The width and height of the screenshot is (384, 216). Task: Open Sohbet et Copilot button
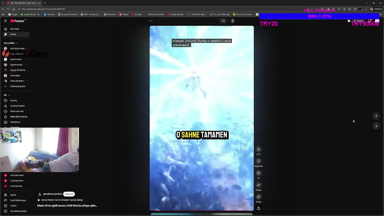376,9
